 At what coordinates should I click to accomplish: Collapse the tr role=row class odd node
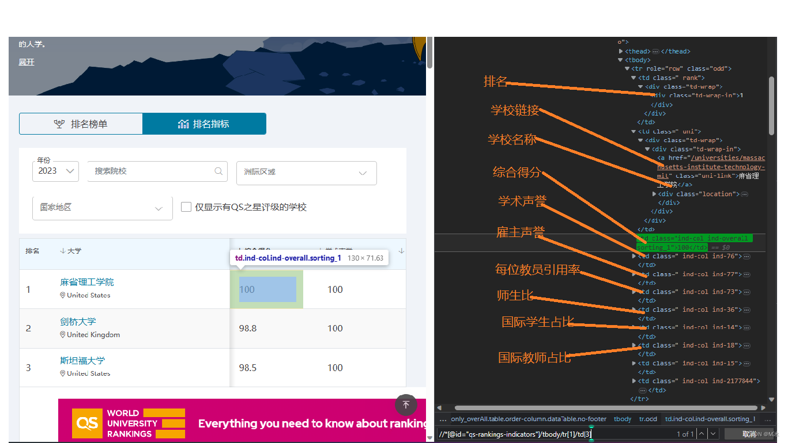coord(627,68)
